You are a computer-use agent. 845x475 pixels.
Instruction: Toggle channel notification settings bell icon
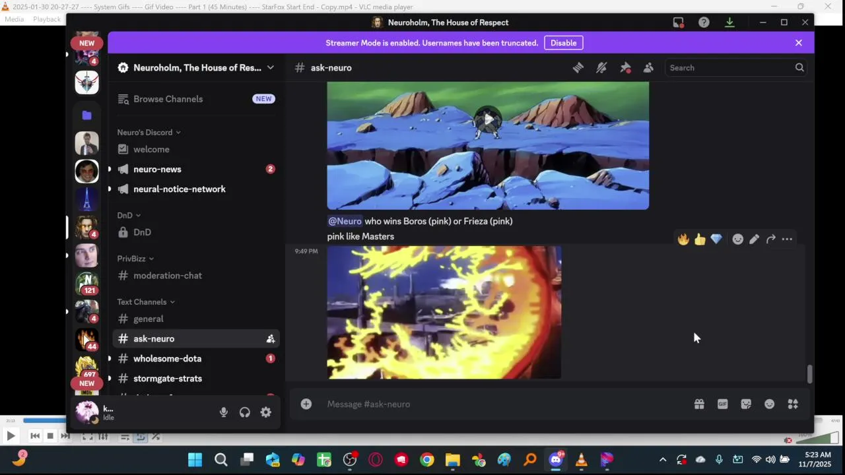tap(601, 67)
